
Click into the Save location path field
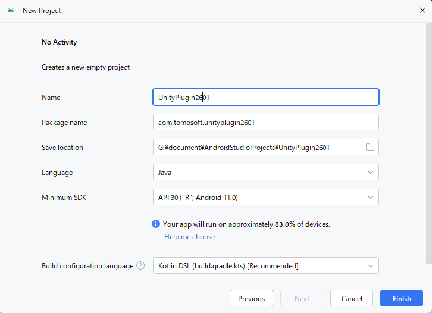click(256, 147)
